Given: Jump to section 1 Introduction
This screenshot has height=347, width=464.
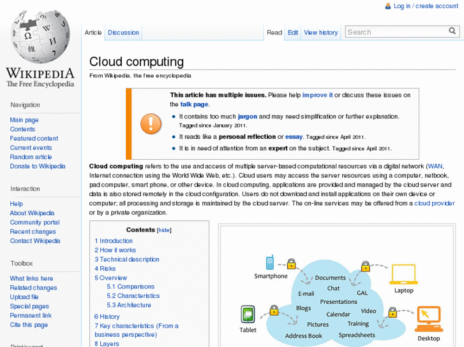Looking at the screenshot, I should pos(114,241).
